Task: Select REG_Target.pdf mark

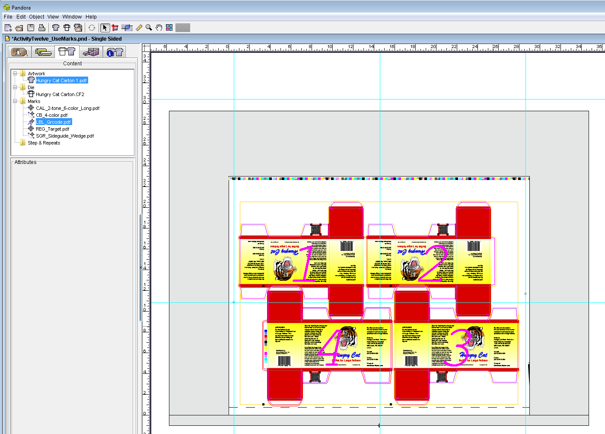Action: pos(52,129)
